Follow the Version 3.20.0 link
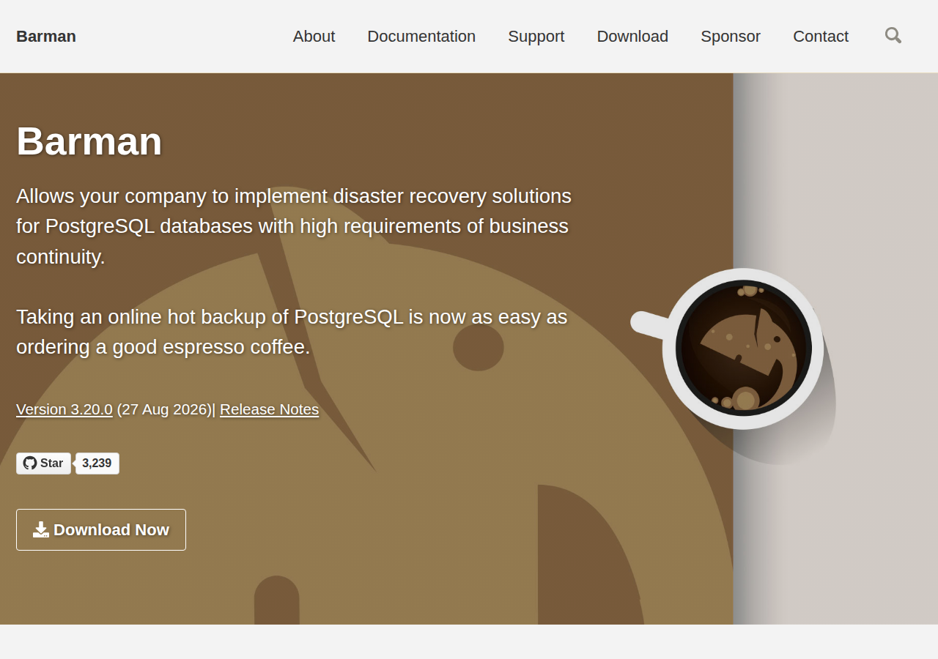Screen dimensions: 938x659 (x=64, y=409)
